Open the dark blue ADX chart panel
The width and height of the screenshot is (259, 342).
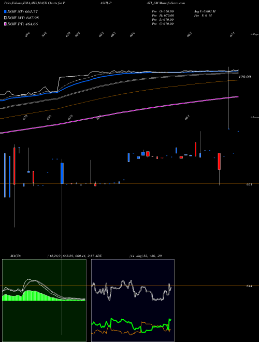[133, 301]
